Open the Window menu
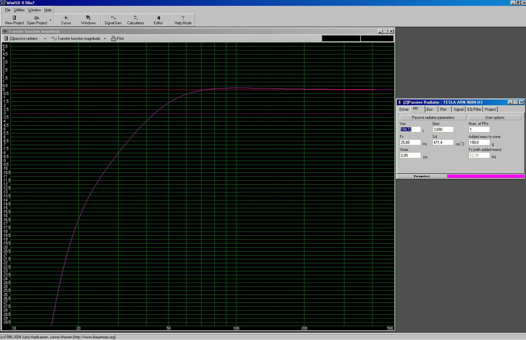The height and width of the screenshot is (340, 526). click(34, 10)
